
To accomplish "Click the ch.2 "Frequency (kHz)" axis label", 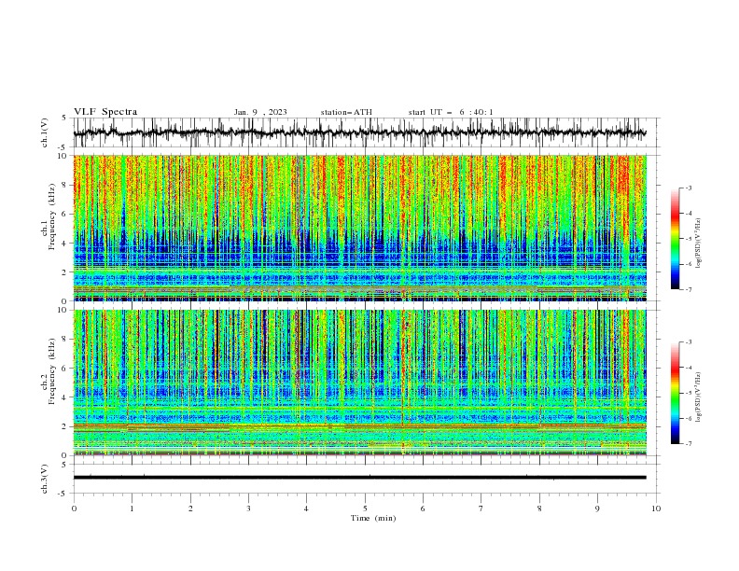I will click(x=52, y=371).
